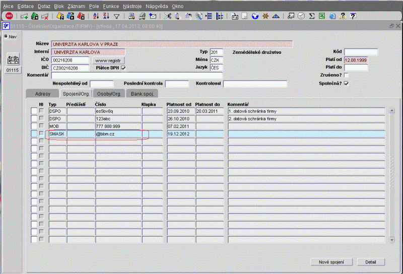The width and height of the screenshot is (403, 274).
Task: Click the envelope mail icon
Action: point(153,16)
